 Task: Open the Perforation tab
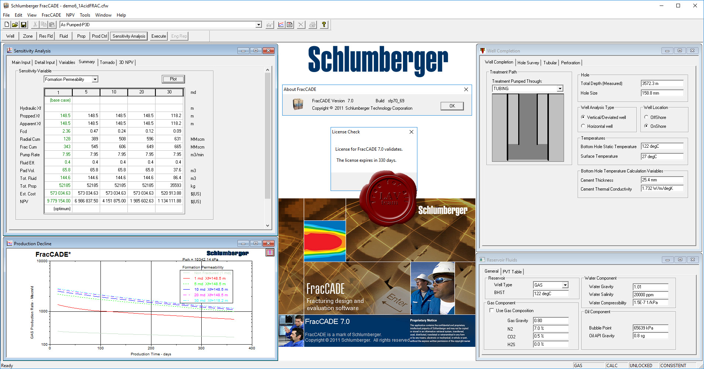[570, 63]
